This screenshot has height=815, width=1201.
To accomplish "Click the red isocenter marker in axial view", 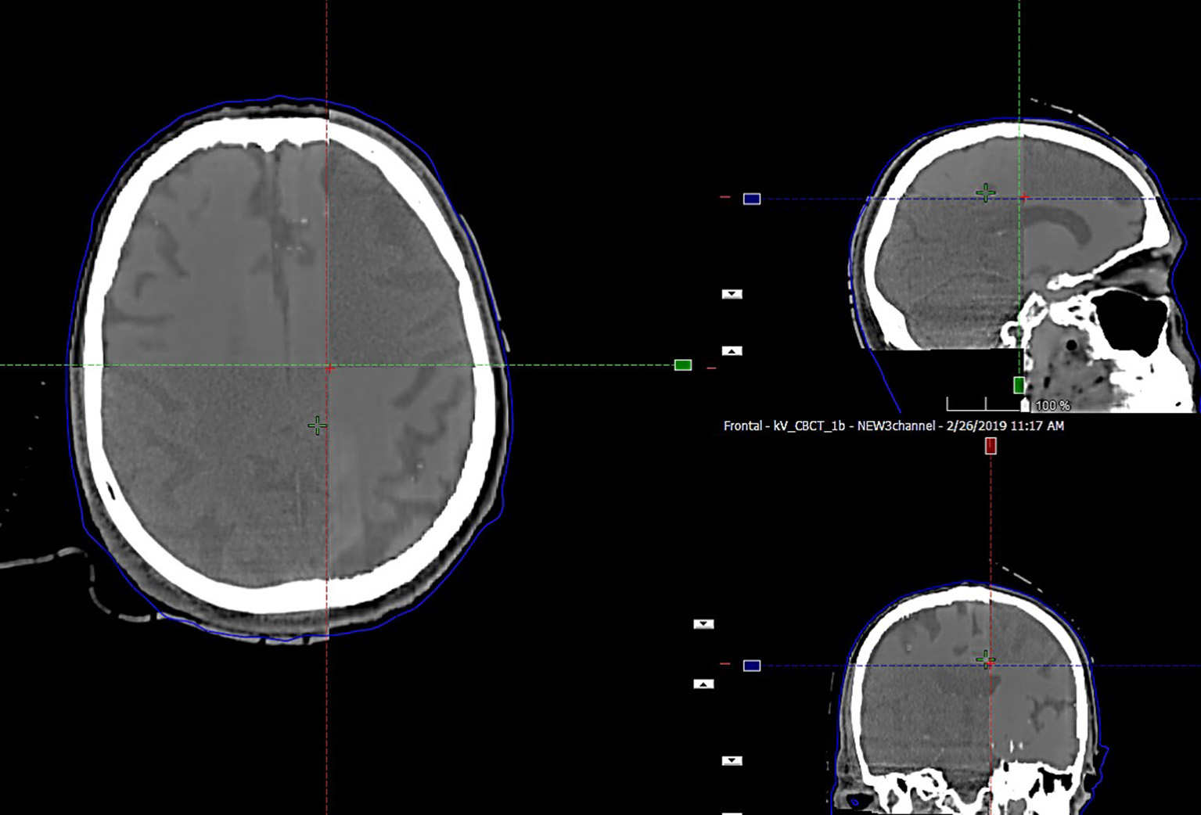I will (329, 368).
